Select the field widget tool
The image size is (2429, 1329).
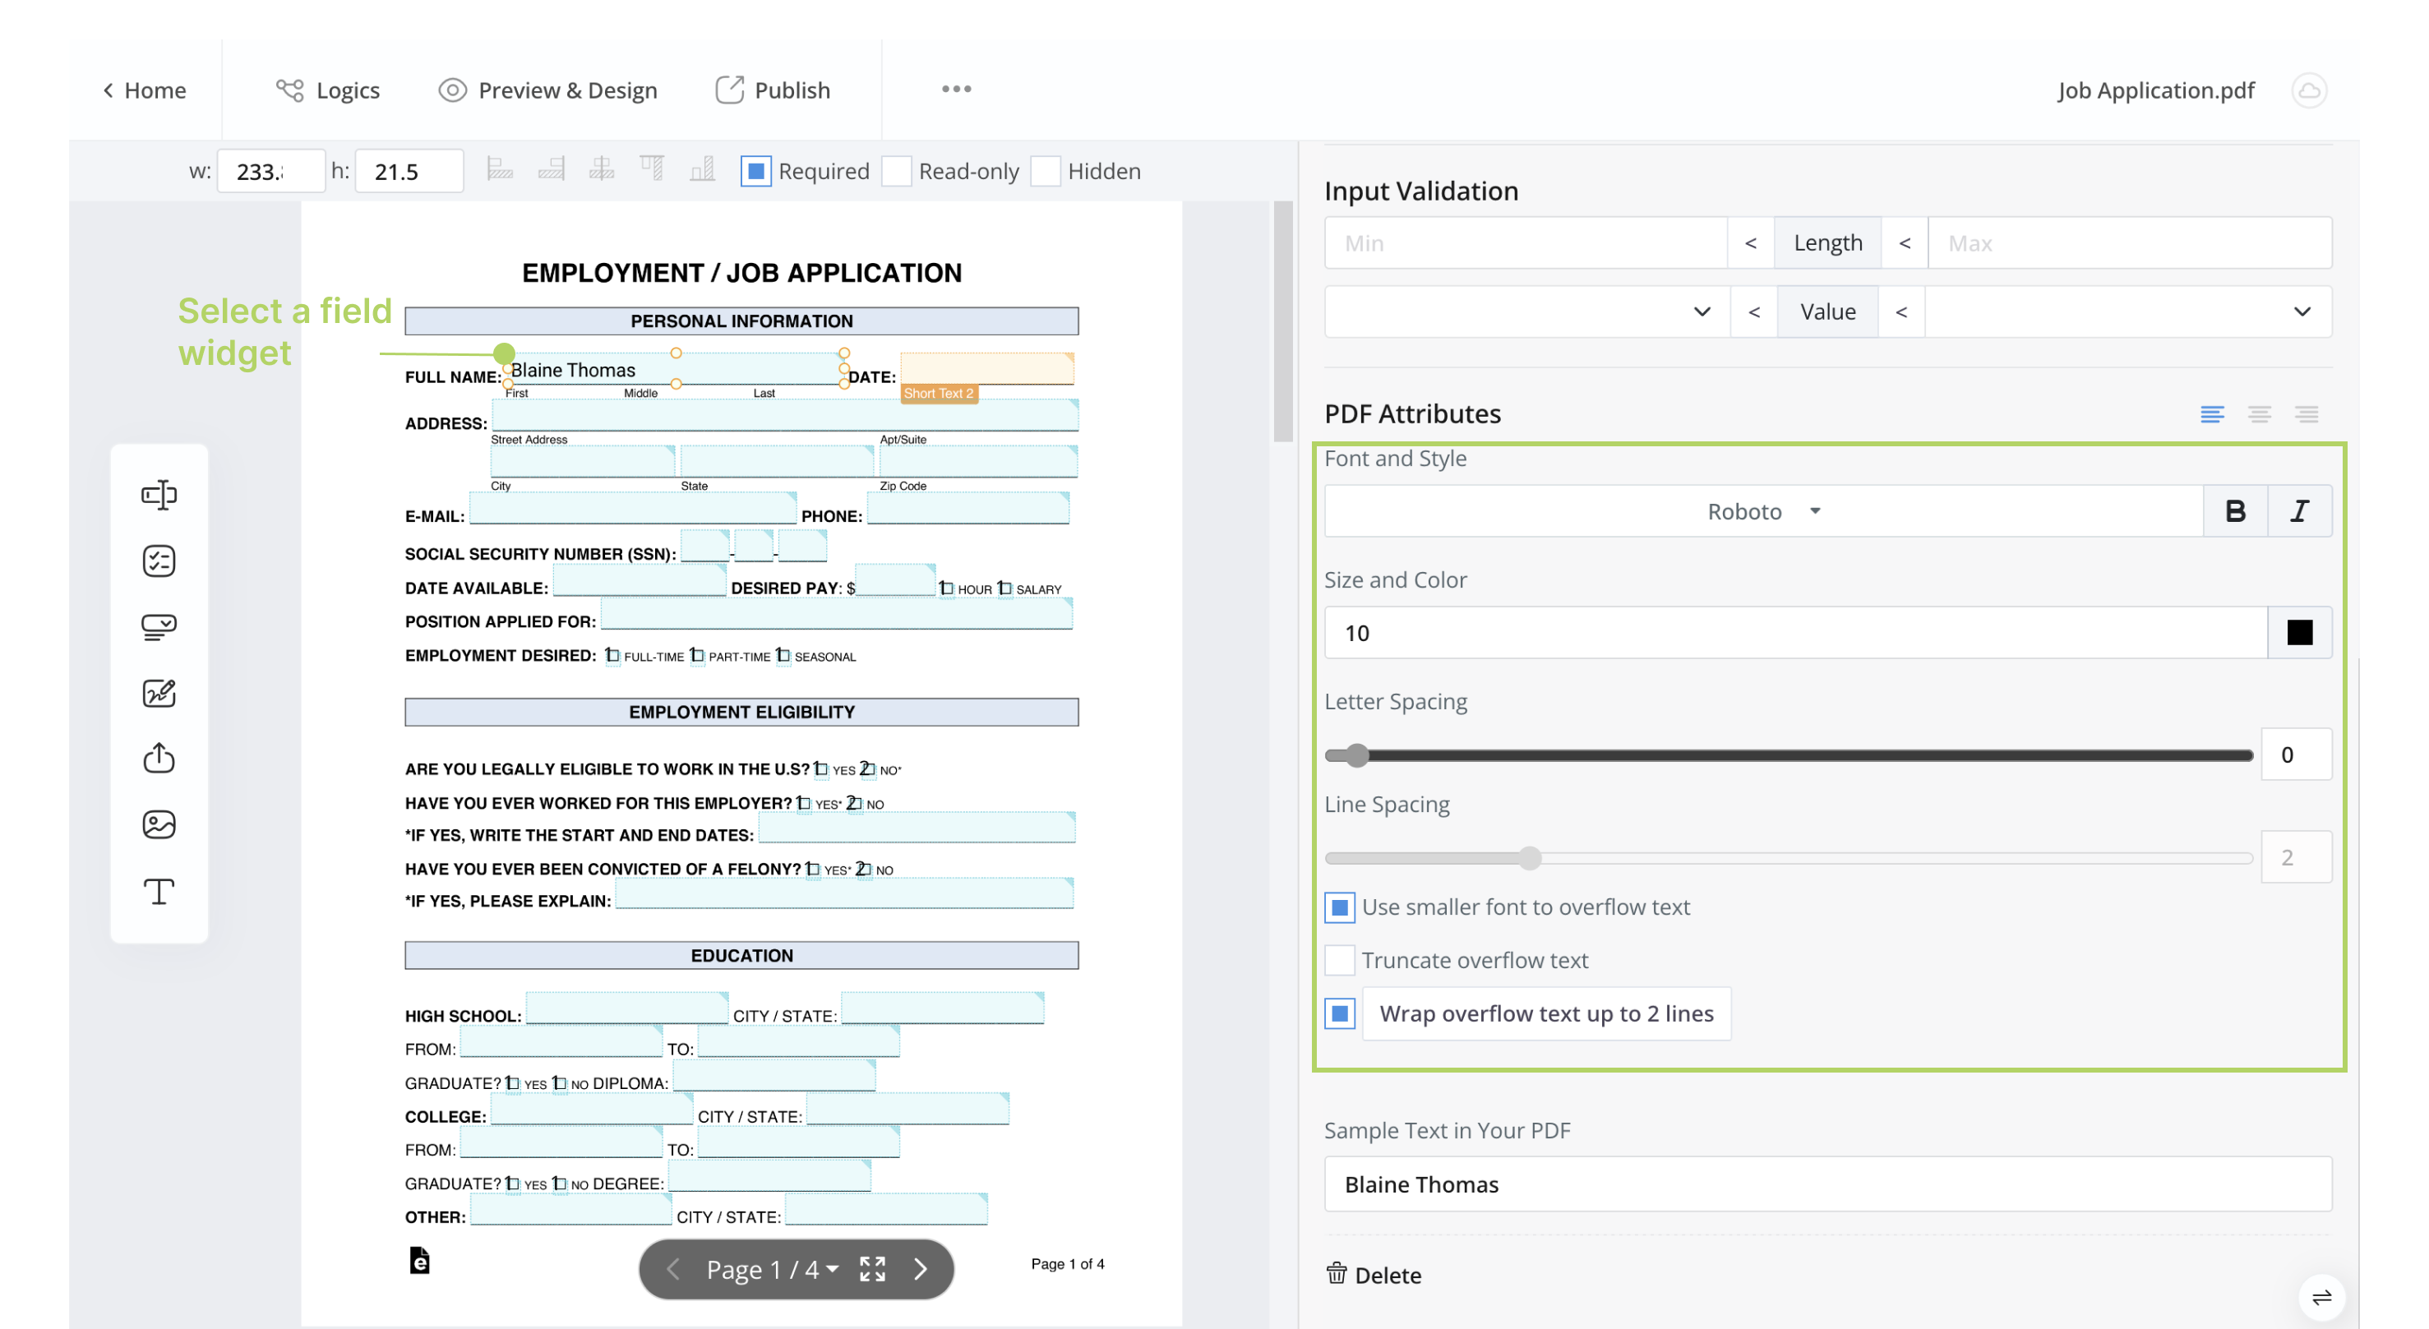159,494
